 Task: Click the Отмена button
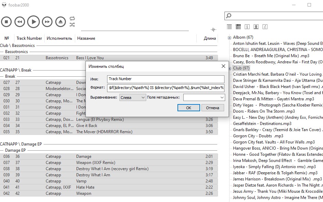pos(212,108)
